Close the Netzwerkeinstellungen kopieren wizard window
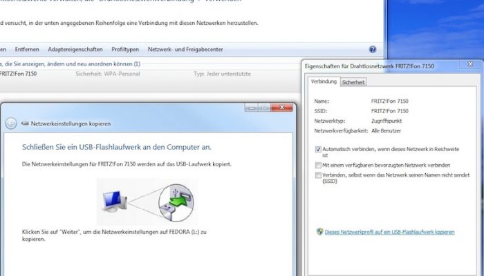 click(x=281, y=108)
